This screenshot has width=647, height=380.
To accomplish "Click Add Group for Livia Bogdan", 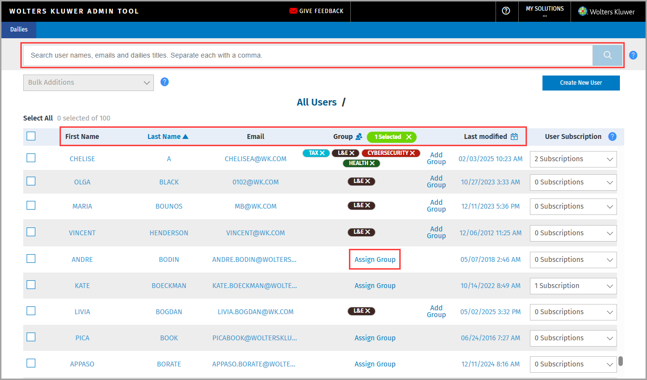I will click(436, 311).
